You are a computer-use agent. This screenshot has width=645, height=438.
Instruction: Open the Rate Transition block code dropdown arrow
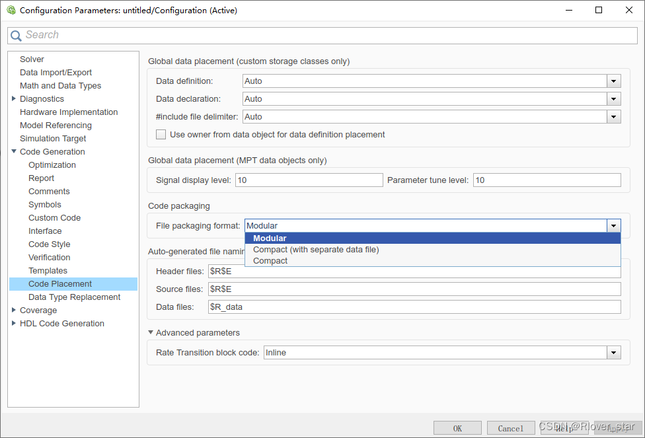[613, 352]
